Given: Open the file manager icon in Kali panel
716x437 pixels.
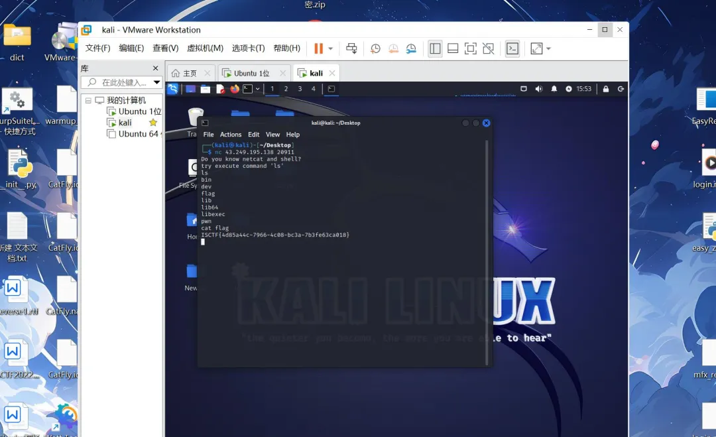Looking at the screenshot, I should (x=206, y=89).
